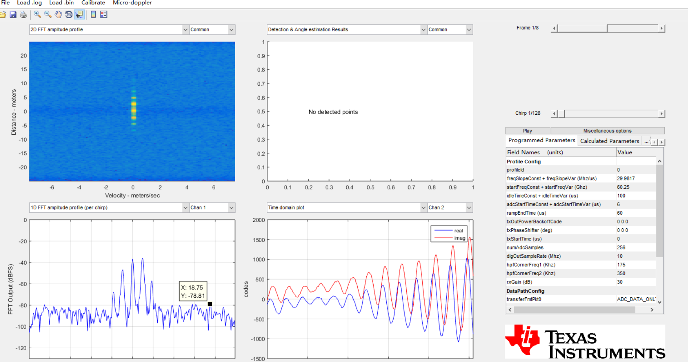Select the Rotate 3D tool
This screenshot has width=688, height=362.
pos(68,15)
